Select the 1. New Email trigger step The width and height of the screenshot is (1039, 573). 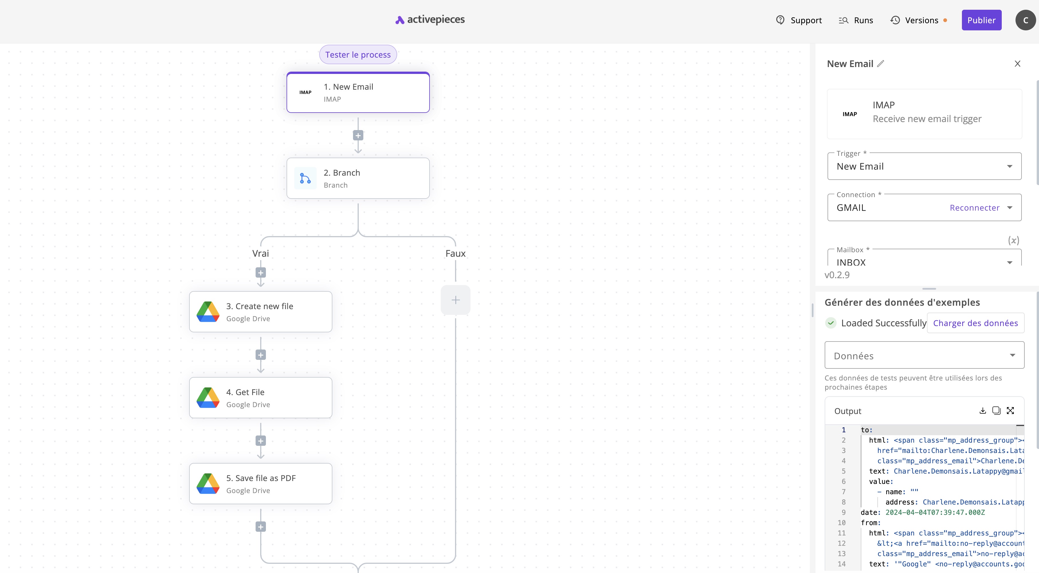pyautogui.click(x=358, y=93)
